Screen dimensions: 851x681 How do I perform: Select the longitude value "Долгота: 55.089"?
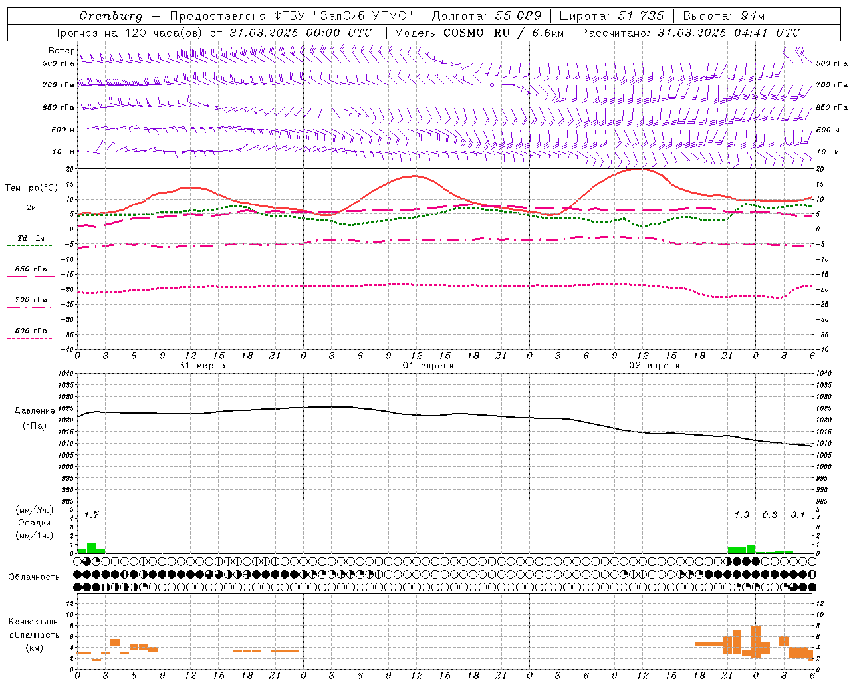click(x=487, y=16)
